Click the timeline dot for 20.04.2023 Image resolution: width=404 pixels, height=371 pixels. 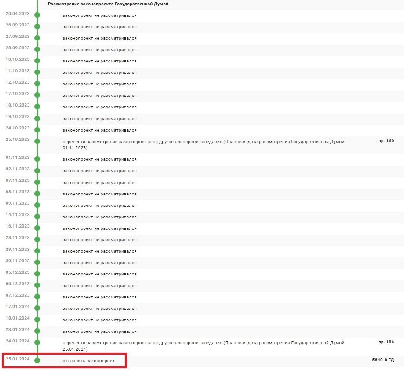37,15
